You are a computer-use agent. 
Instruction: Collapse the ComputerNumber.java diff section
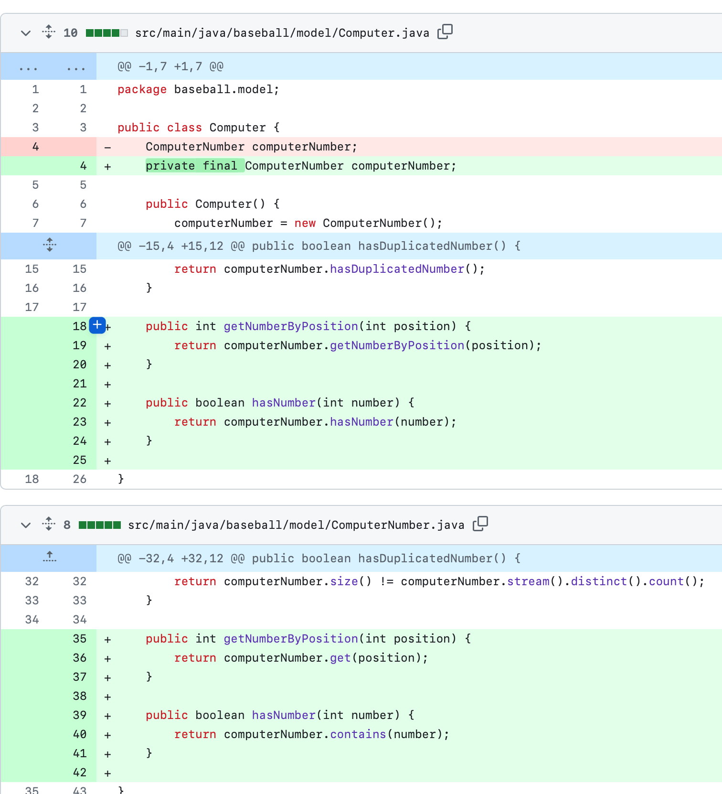[26, 525]
